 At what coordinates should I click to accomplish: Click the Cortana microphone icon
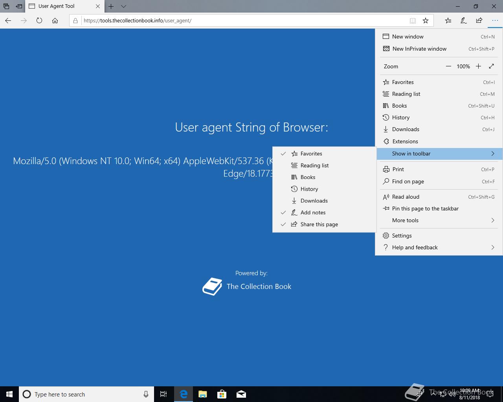[146, 394]
